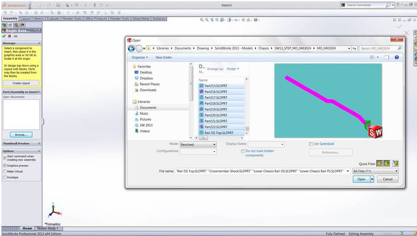417x236 pixels.
Task: Toggle the Graphics preview checkbox
Action: [x=5, y=166]
